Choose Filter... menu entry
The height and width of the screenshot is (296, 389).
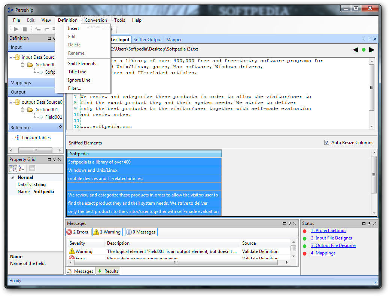pyautogui.click(x=83, y=88)
